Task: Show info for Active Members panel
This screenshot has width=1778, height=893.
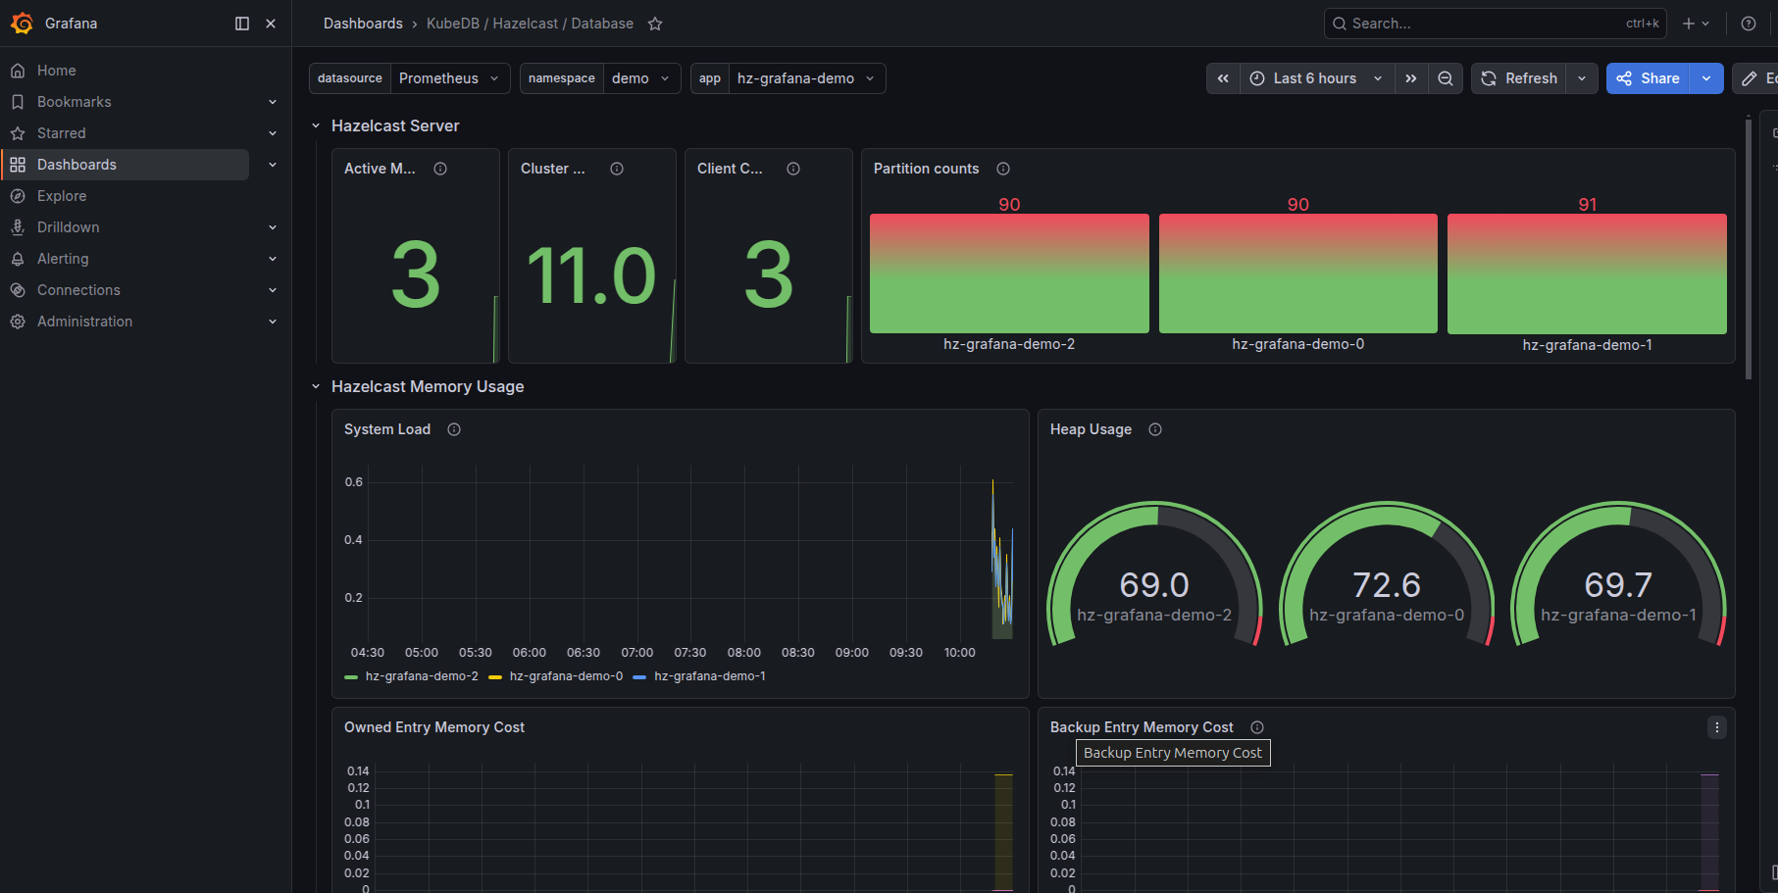Action: coord(440,169)
